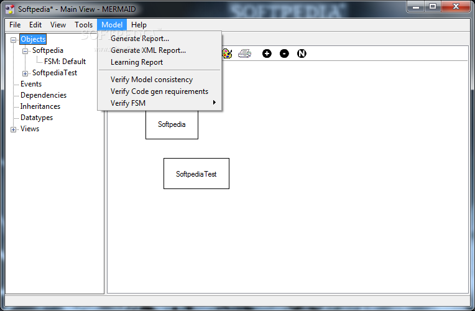Minimize the MERMAID window

416,6
